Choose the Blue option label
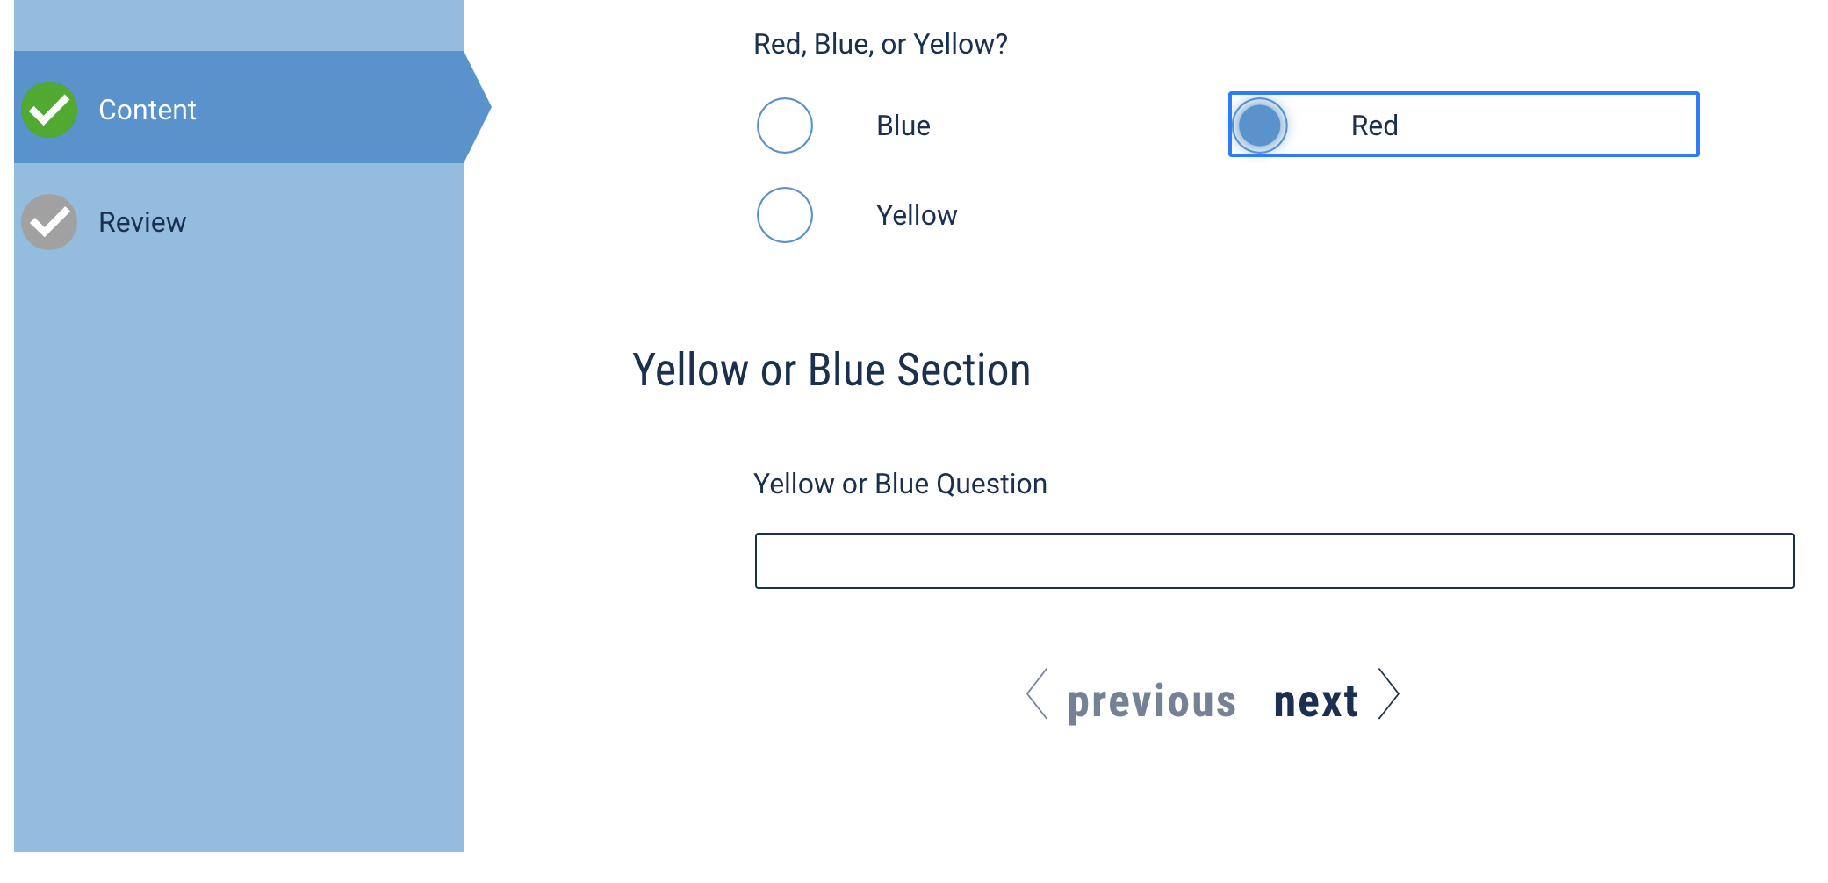Screen dimensions: 1828x883 903,126
